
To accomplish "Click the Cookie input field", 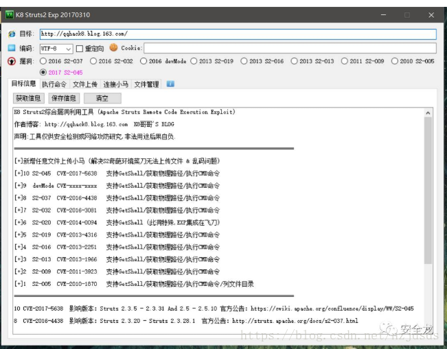I will (290, 48).
